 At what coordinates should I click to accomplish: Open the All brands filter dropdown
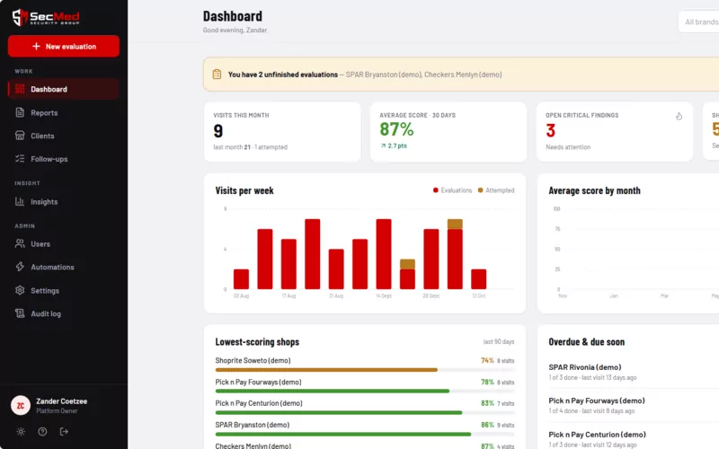699,22
